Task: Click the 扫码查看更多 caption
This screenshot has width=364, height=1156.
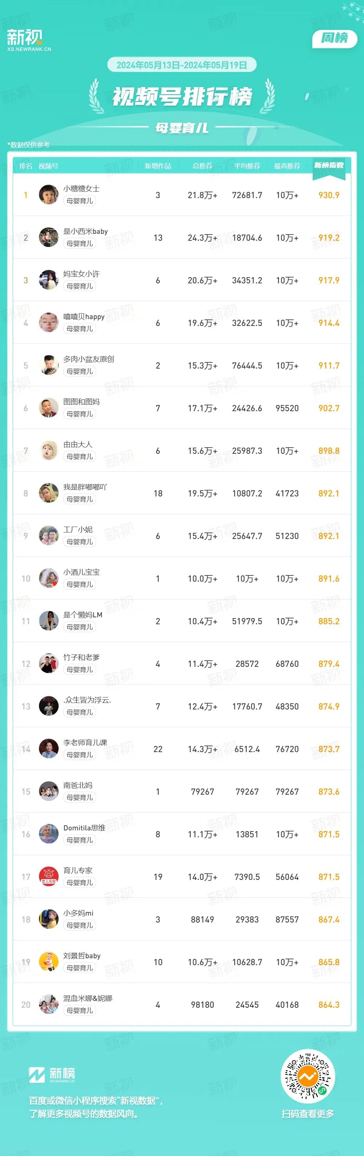Action: click(x=308, y=1113)
